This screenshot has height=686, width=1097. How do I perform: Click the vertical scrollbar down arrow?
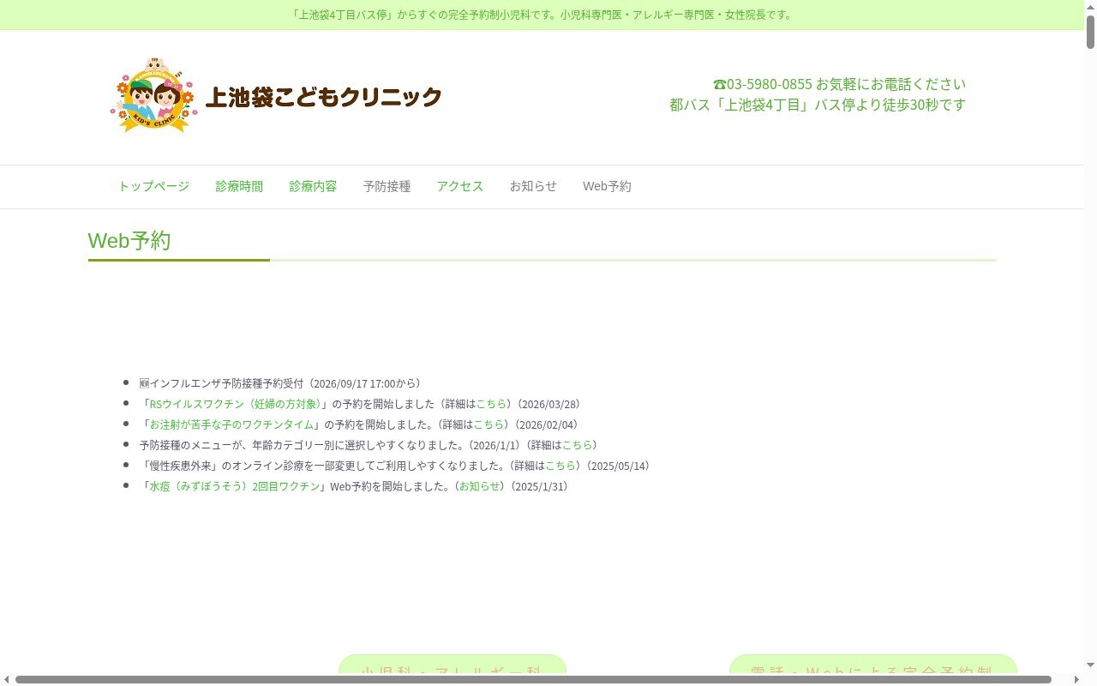(1090, 665)
